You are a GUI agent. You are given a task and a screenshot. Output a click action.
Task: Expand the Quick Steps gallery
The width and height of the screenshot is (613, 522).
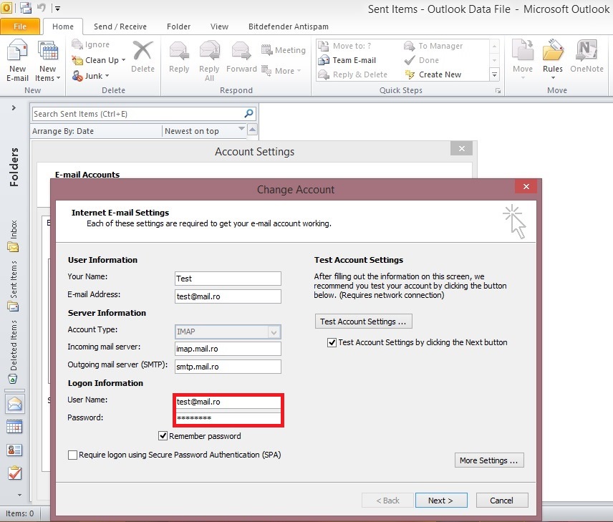495,74
